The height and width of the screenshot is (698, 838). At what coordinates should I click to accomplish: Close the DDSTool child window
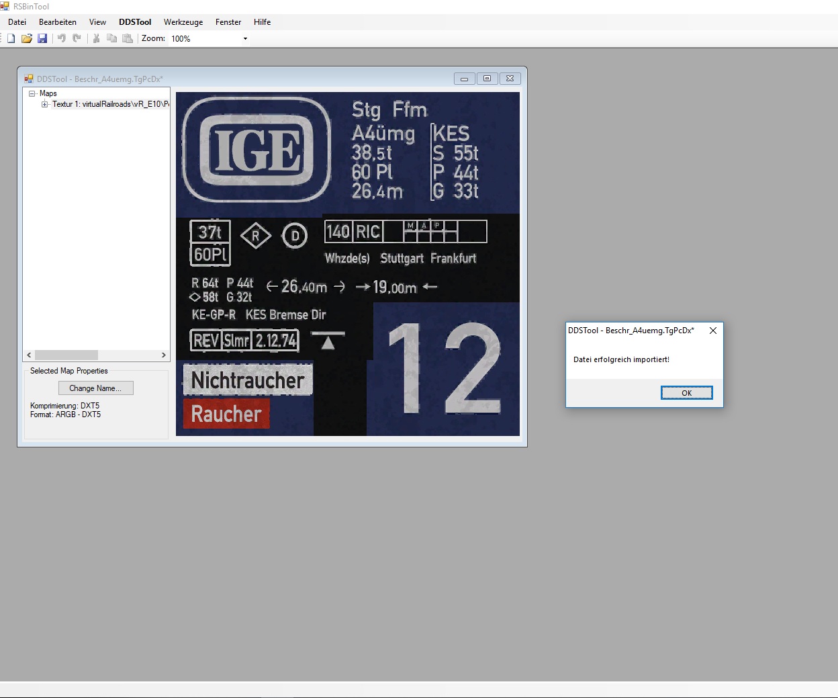(x=510, y=79)
